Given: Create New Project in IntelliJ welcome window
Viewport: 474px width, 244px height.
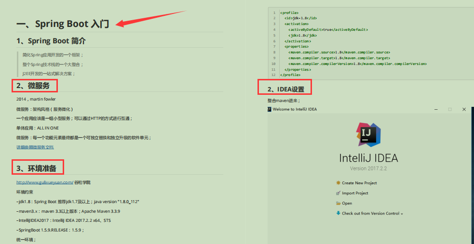Looking at the screenshot, I should [359, 183].
